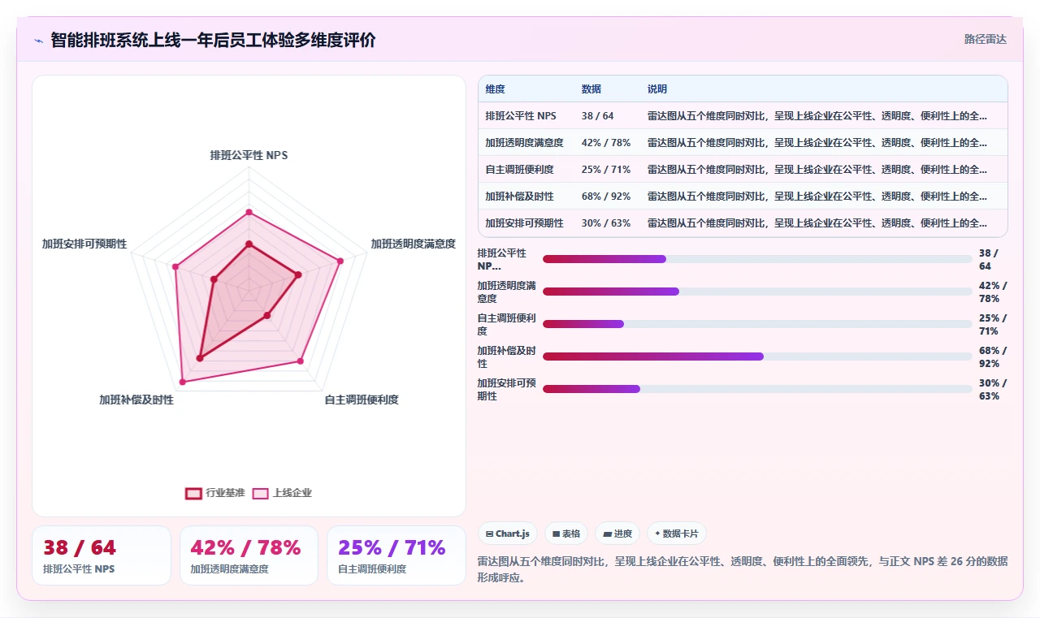Click the 加班安排可预期性 progress bar
Image resolution: width=1040 pixels, height=618 pixels.
click(757, 389)
